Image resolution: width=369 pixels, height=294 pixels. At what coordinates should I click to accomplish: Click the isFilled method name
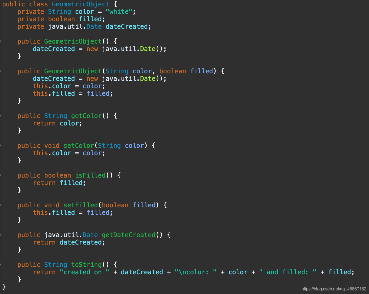90,175
